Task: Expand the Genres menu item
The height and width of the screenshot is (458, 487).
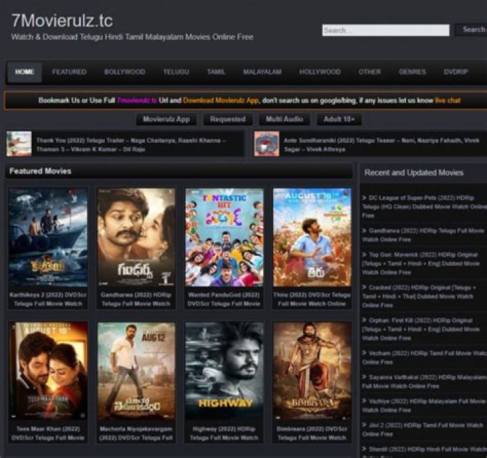Action: point(412,72)
